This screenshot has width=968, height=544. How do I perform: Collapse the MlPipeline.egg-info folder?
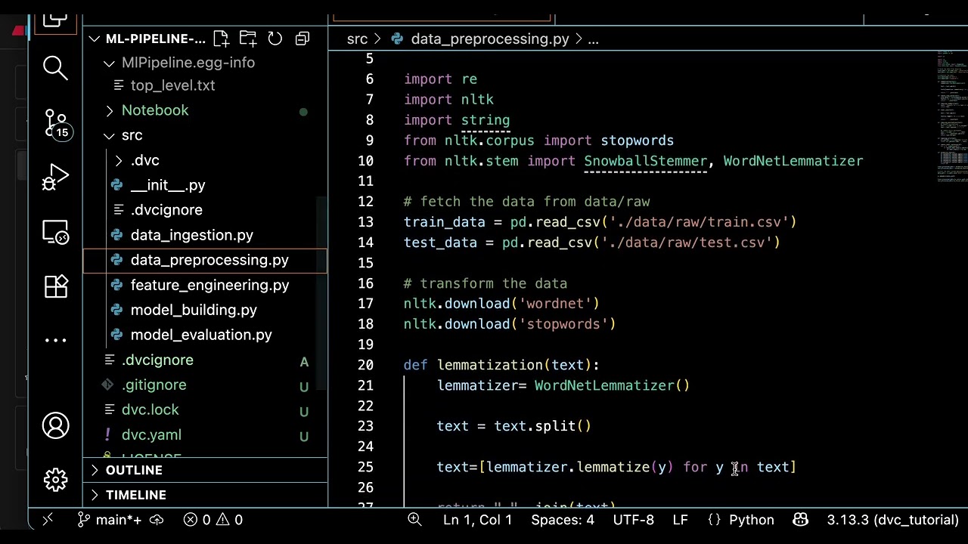(110, 63)
